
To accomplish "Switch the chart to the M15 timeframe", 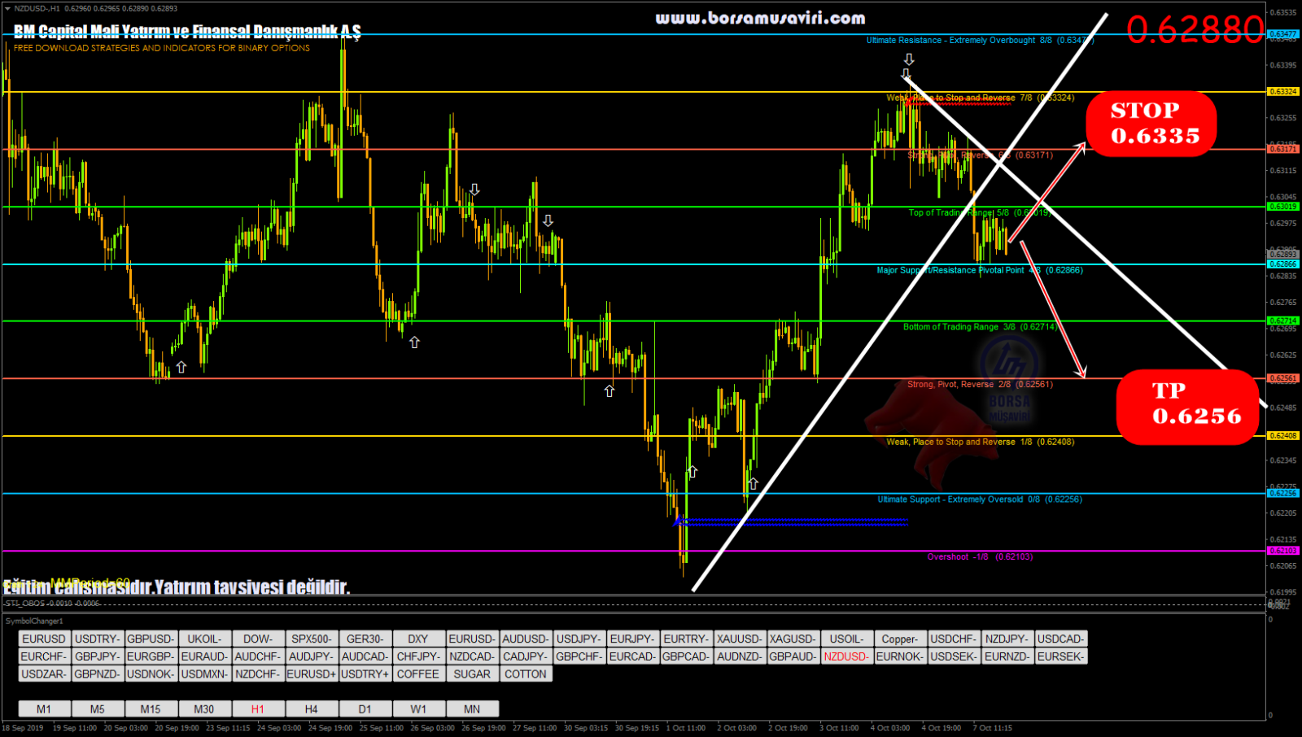I will pos(151,709).
